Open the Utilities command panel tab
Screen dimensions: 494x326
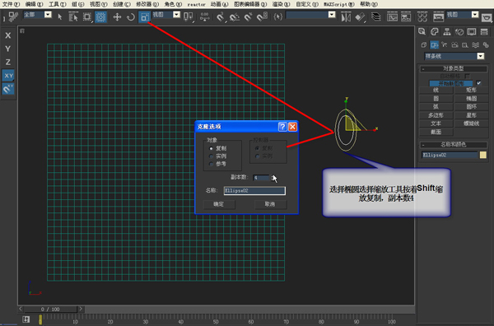click(484, 31)
